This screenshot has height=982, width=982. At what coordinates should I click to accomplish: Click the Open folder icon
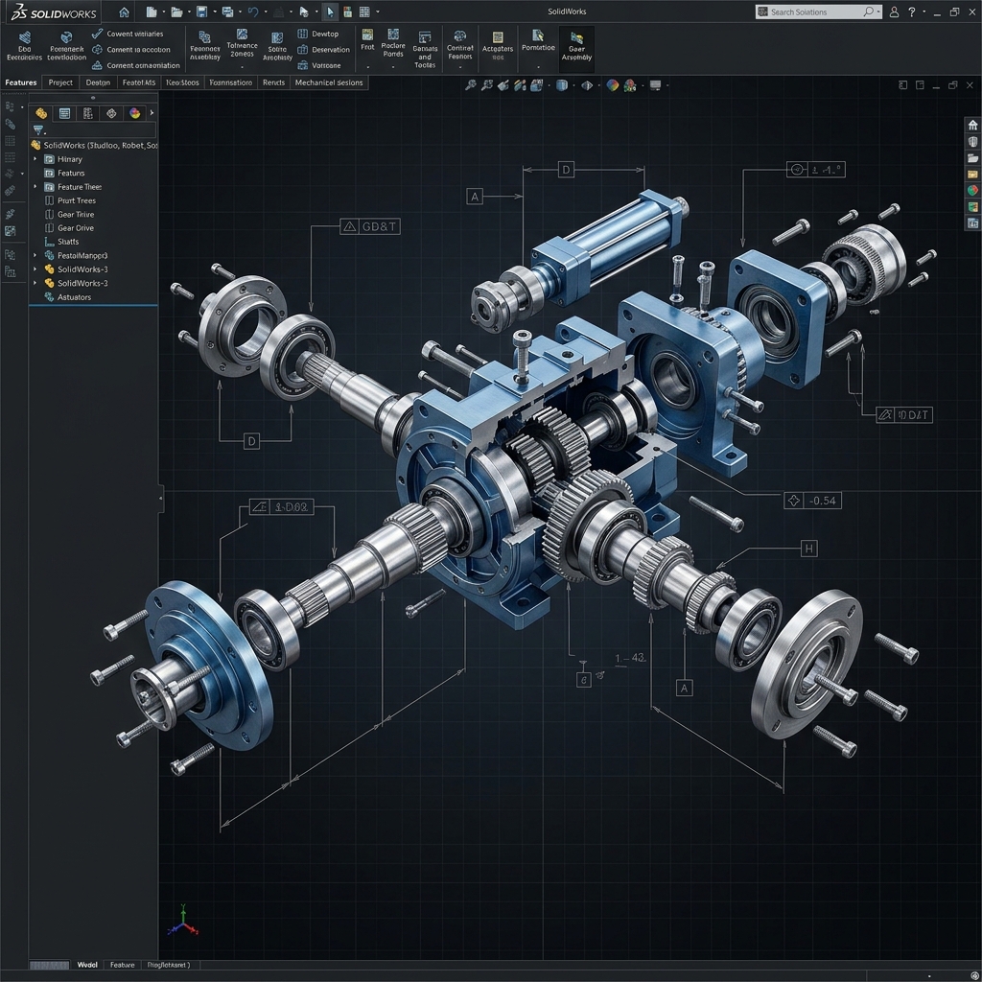coord(176,12)
